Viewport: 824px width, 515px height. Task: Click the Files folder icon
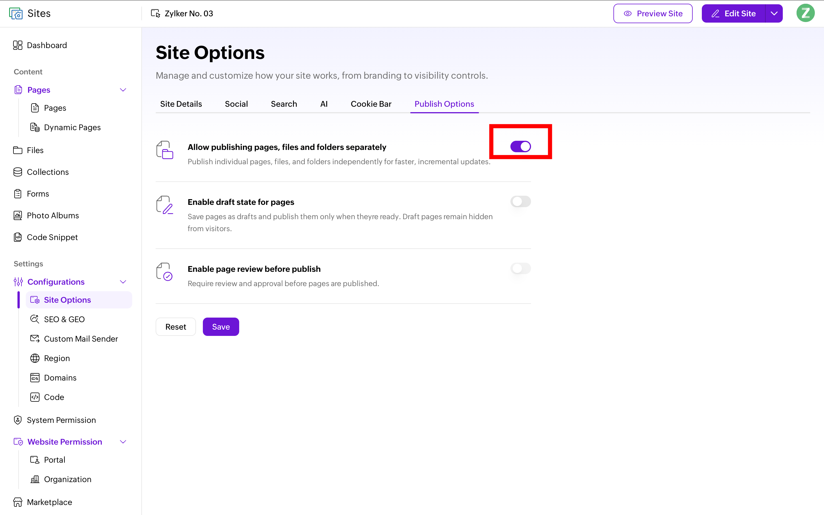18,150
